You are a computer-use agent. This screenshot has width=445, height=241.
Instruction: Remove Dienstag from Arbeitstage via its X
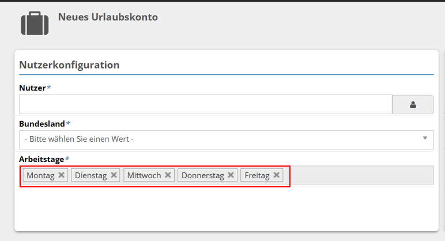tap(114, 175)
